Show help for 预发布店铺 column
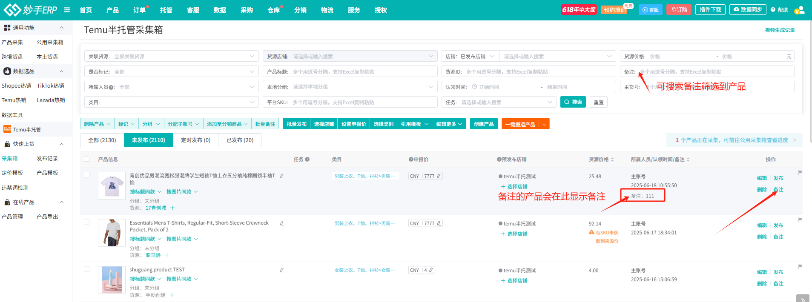Image resolution: width=812 pixels, height=302 pixels. click(499, 160)
